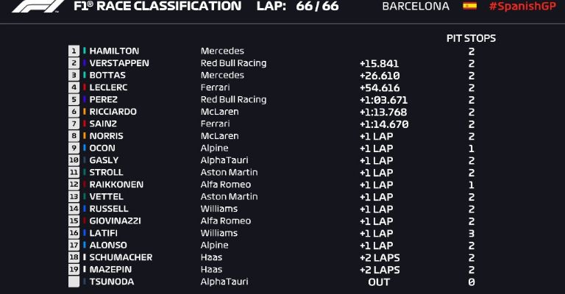Click the BARCELONA location label
The height and width of the screenshot is (294, 565).
pyautogui.click(x=416, y=6)
